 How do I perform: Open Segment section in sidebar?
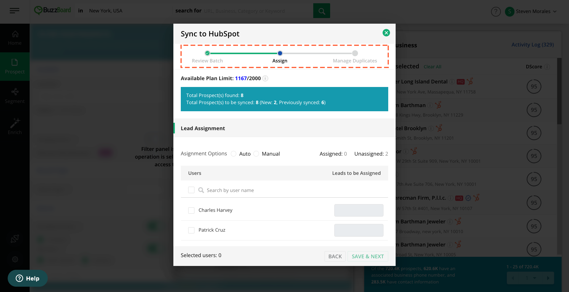click(15, 96)
